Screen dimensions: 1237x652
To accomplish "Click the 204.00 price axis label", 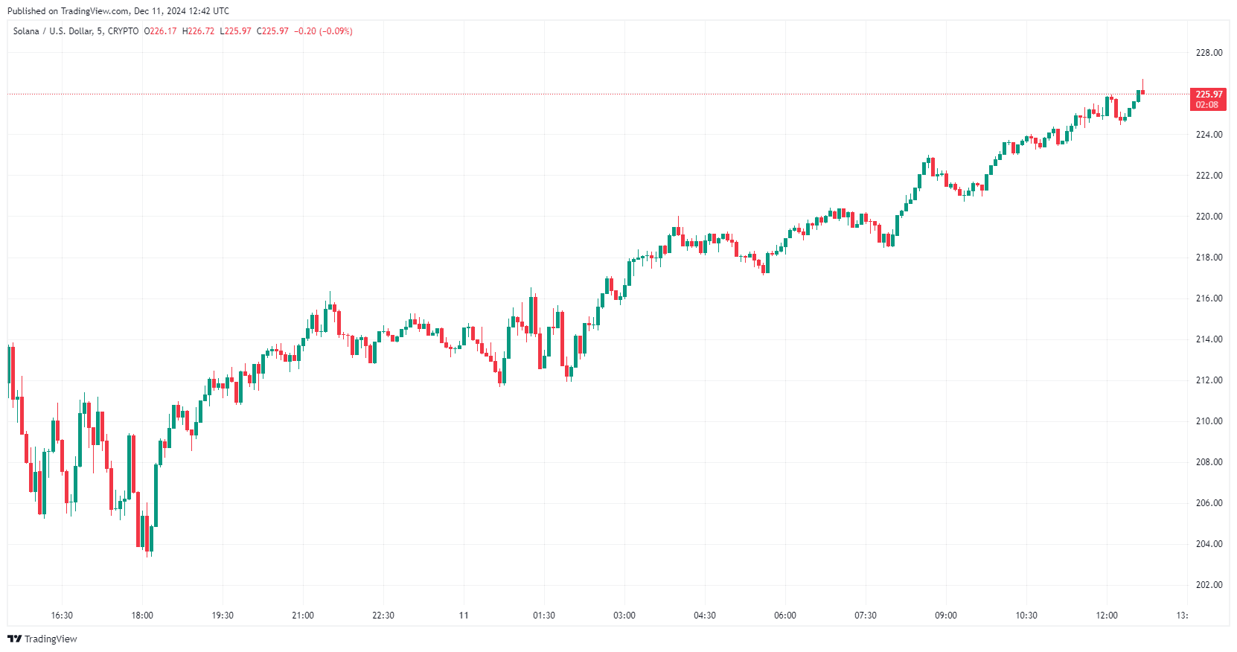I will 1209,544.
